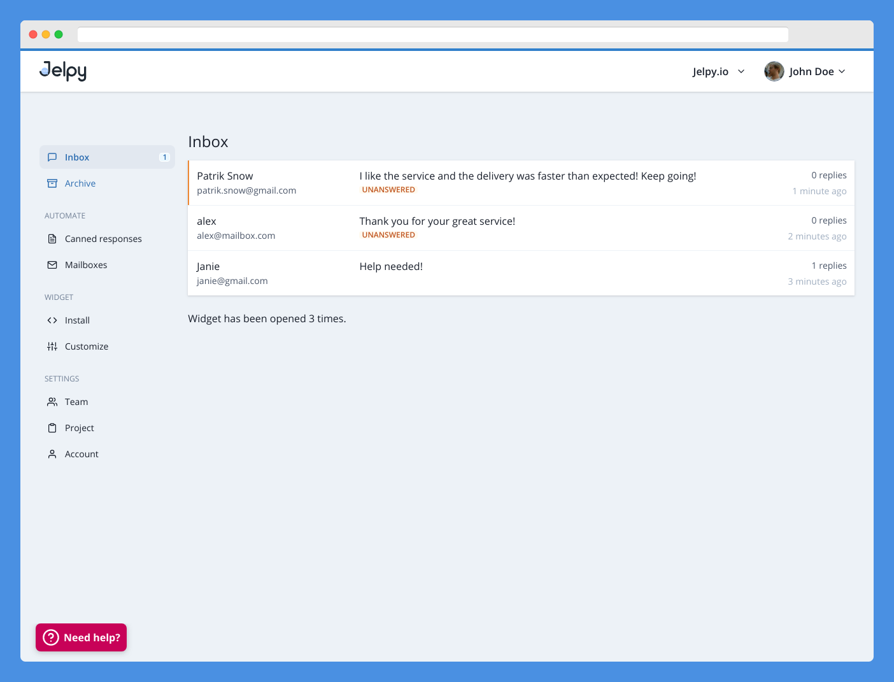Click the Project clipboard icon
894x682 pixels.
point(52,428)
